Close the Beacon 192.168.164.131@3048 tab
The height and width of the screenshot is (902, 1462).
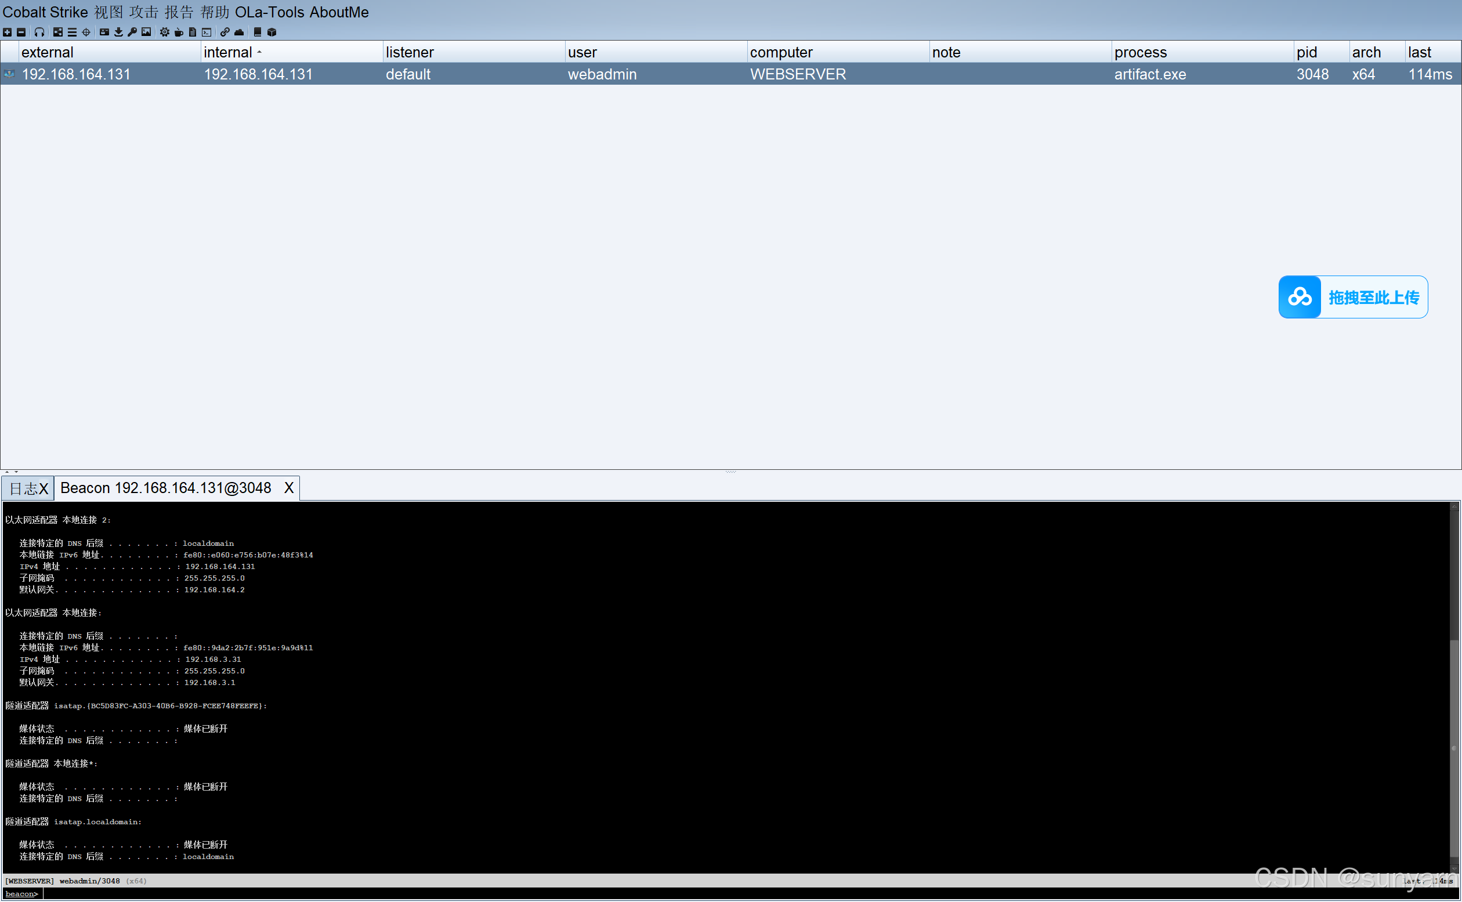click(289, 488)
